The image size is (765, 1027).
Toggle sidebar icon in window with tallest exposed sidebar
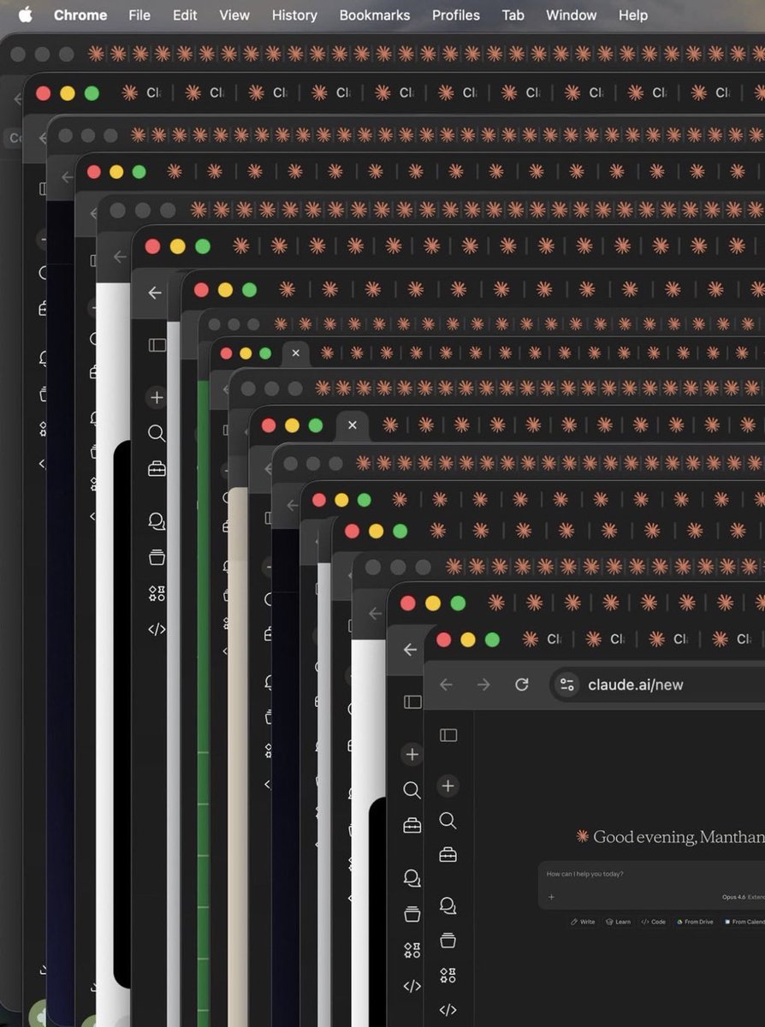[157, 345]
